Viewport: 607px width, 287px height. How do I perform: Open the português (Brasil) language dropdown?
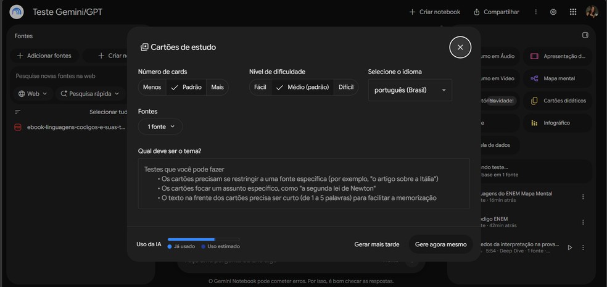[410, 90]
